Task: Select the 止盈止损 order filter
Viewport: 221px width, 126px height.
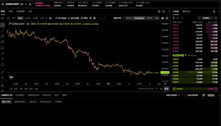Action: (x=33, y=102)
